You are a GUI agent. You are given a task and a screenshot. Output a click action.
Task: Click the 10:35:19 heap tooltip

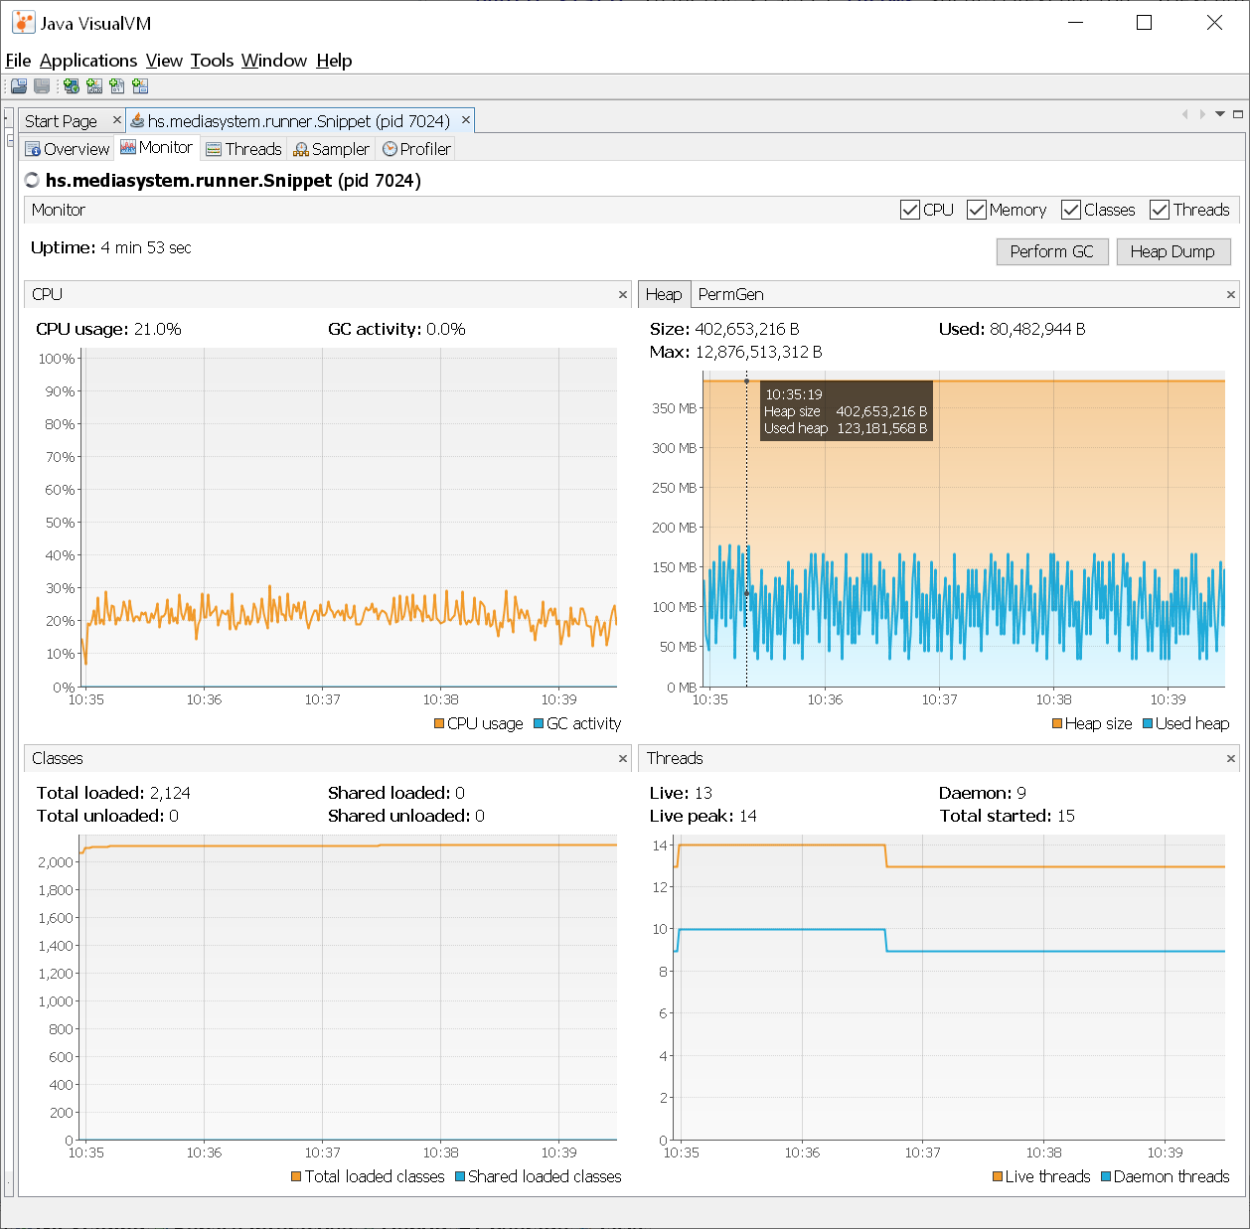(847, 411)
